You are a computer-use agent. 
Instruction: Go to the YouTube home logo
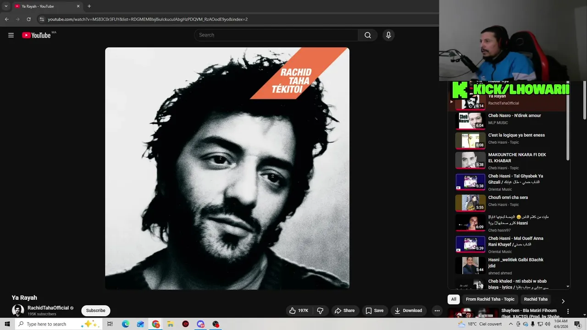tap(36, 35)
